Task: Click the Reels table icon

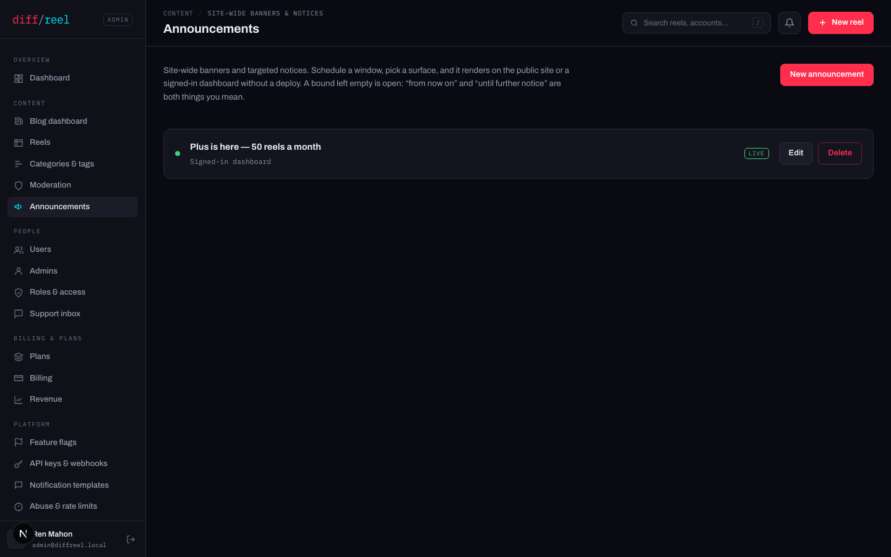Action: 19,143
